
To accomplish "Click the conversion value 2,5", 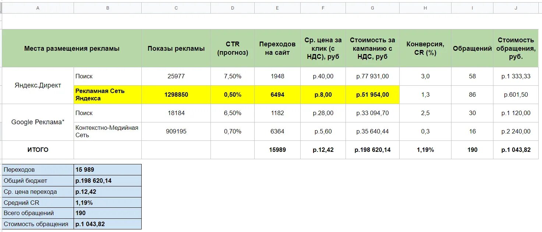I will [x=425, y=113].
